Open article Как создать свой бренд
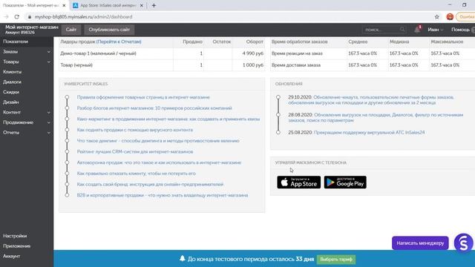475x267 pixels. coord(150,185)
